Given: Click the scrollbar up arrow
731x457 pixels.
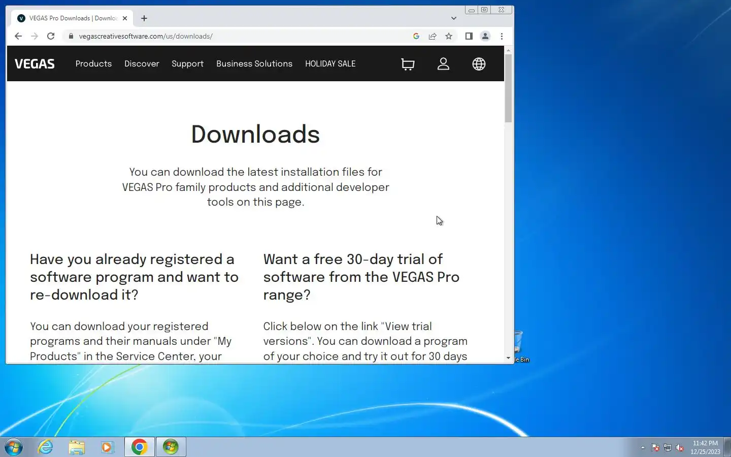Looking at the screenshot, I should pyautogui.click(x=508, y=50).
